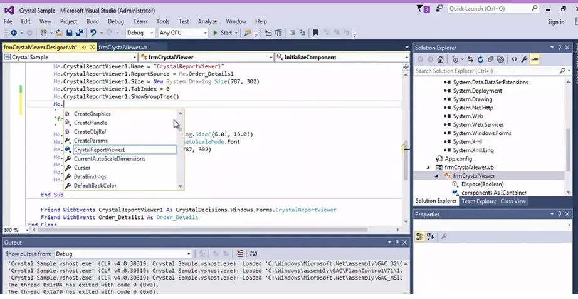Viewport: 578px width, 299px height.
Task: Click the Undo arrow icon
Action: coord(93,33)
